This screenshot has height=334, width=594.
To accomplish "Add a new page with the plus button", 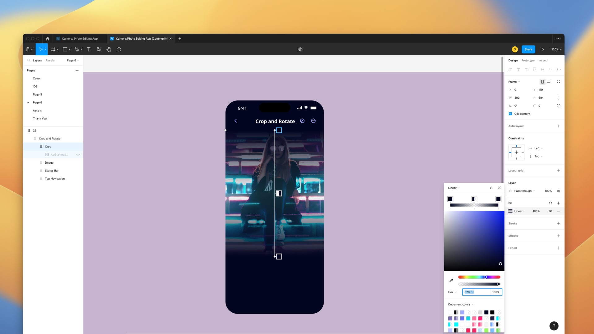I will (77, 70).
